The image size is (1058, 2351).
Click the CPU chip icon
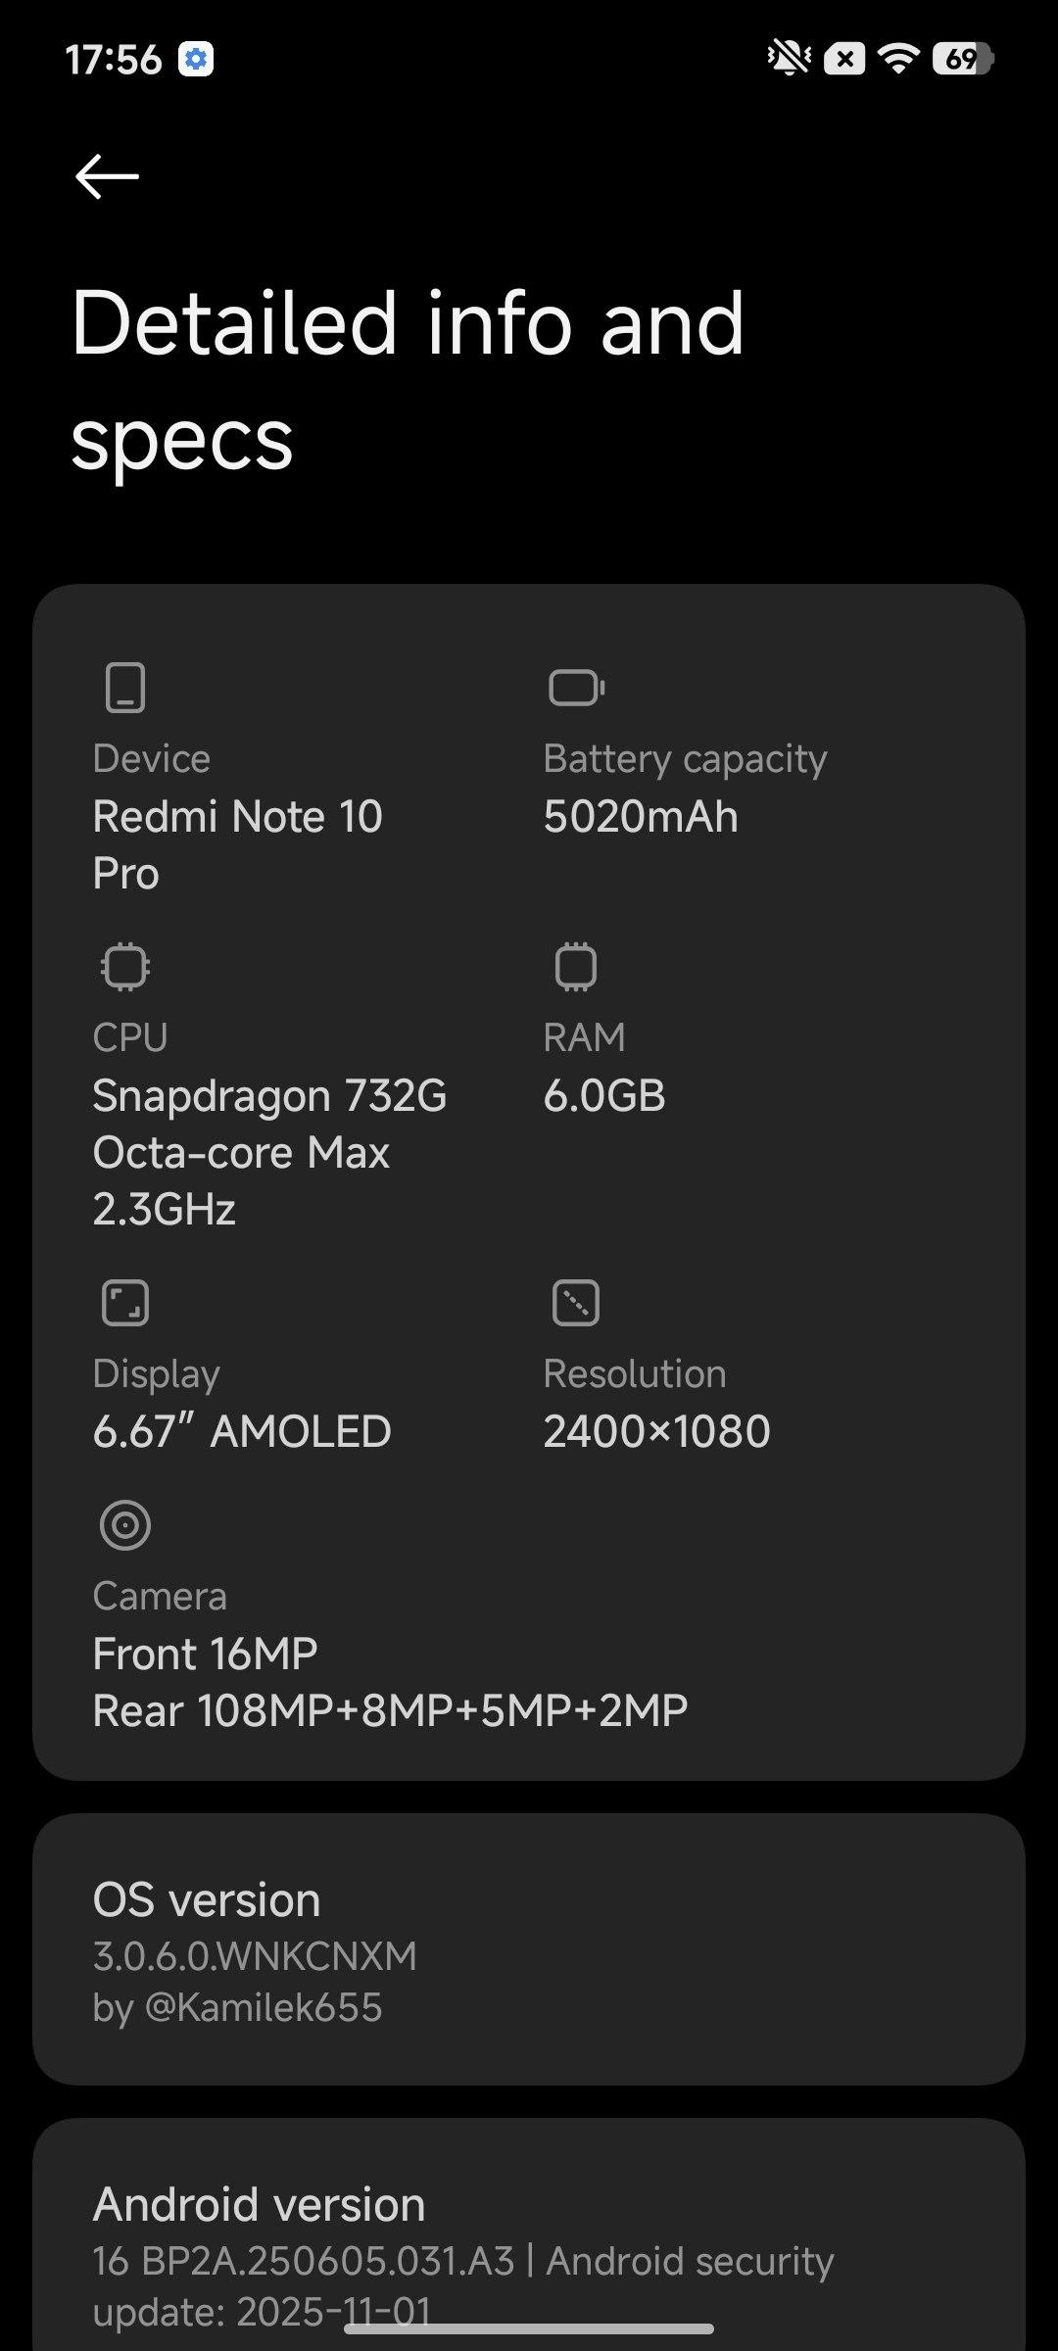pos(125,967)
